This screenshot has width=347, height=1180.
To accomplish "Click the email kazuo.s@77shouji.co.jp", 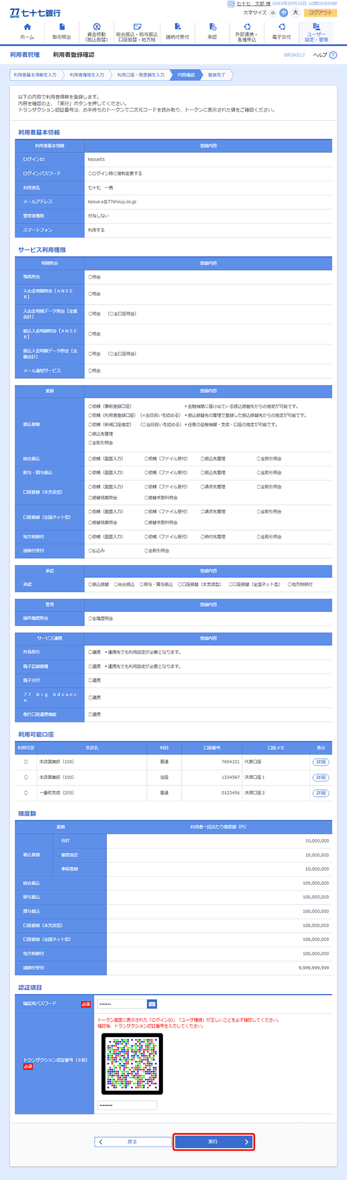I will click(112, 202).
